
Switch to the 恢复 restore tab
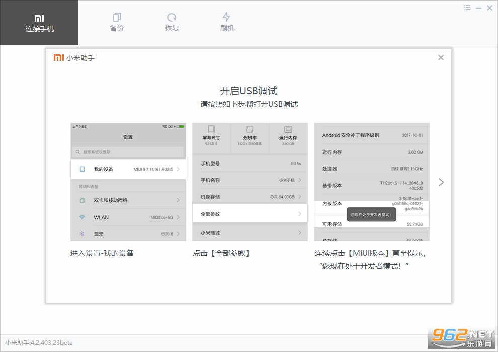[x=172, y=23]
